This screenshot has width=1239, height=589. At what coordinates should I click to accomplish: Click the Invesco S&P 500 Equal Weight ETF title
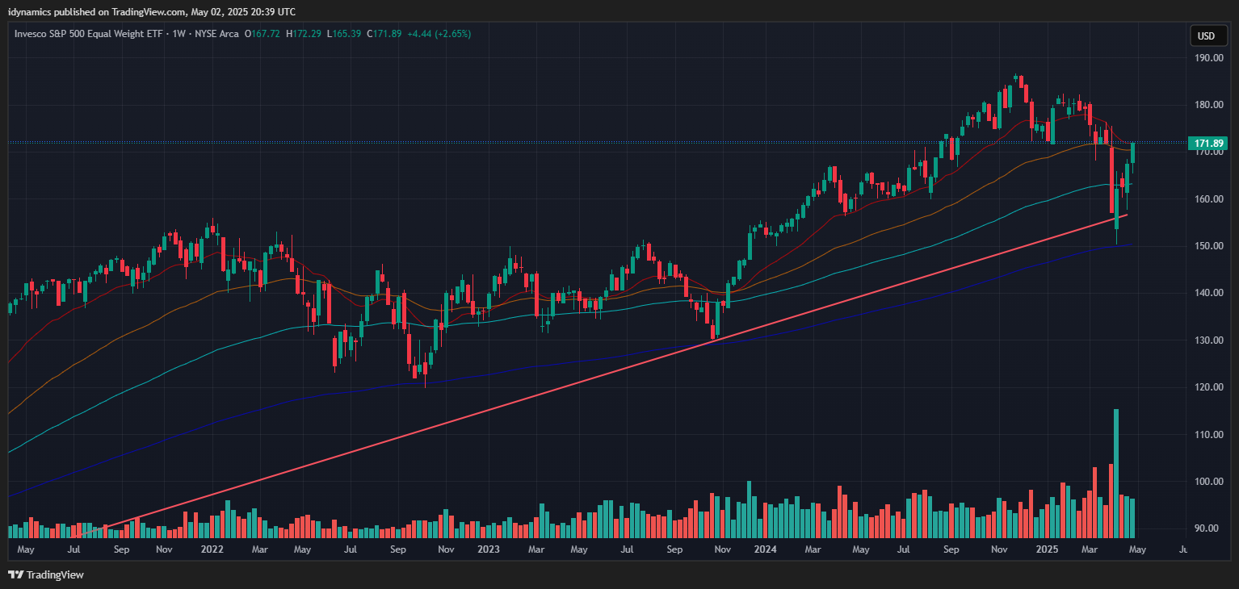click(89, 34)
